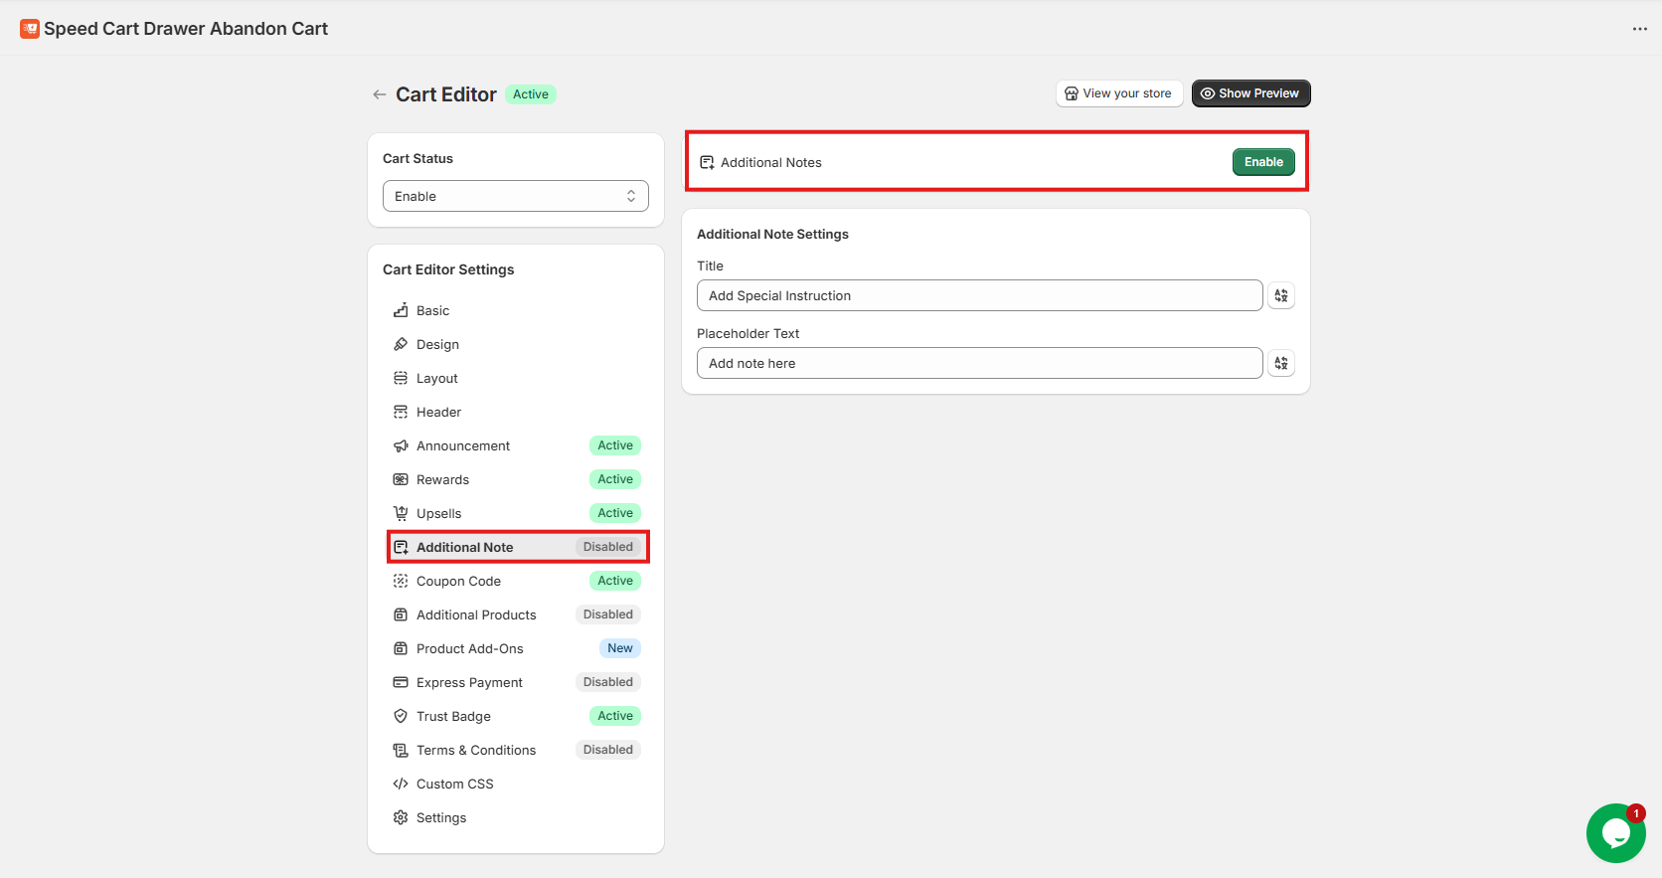Screen dimensions: 1662x878
Task: Click the Title input field
Action: (979, 295)
